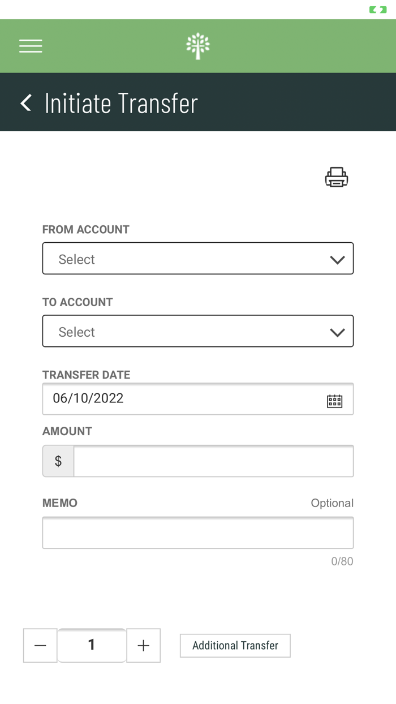Tap the Optional label beside Memo
This screenshot has width=396, height=704.
coord(332,503)
